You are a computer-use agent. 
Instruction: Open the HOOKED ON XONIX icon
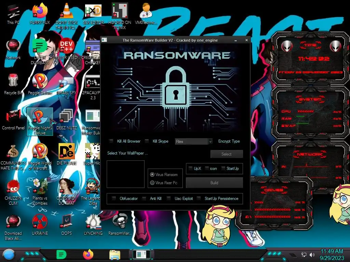click(x=120, y=16)
